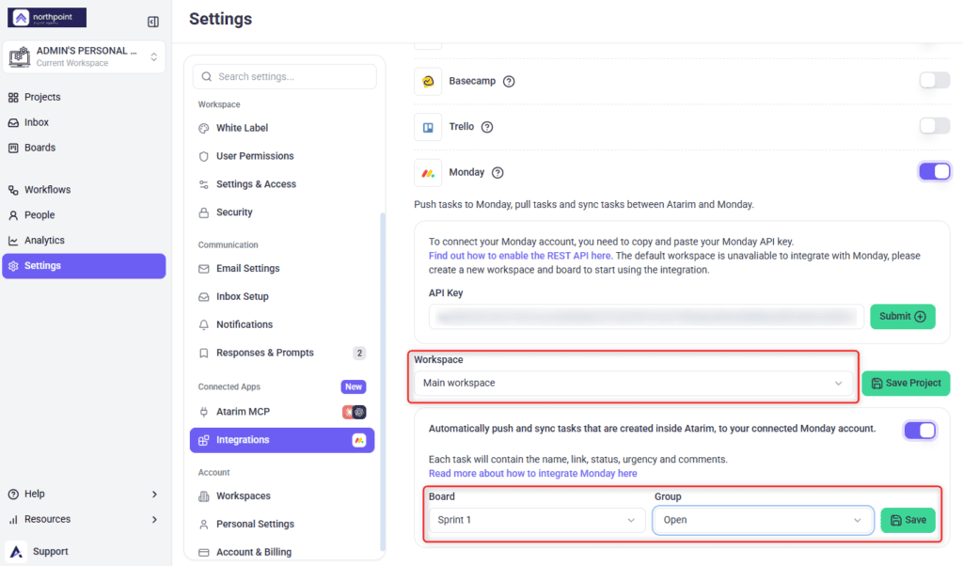Turn off automatic push and sync toggle
The width and height of the screenshot is (963, 566).
(920, 431)
